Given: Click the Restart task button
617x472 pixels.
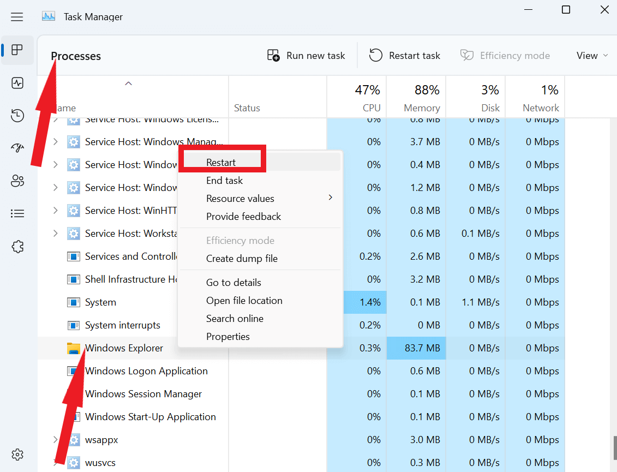Looking at the screenshot, I should coord(404,55).
